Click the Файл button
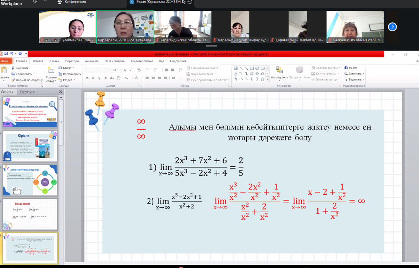 click(x=5, y=61)
